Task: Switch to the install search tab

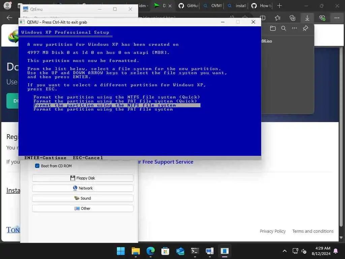Action: pyautogui.click(x=237, y=6)
